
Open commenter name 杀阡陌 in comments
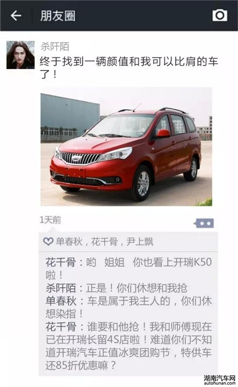click(x=61, y=288)
